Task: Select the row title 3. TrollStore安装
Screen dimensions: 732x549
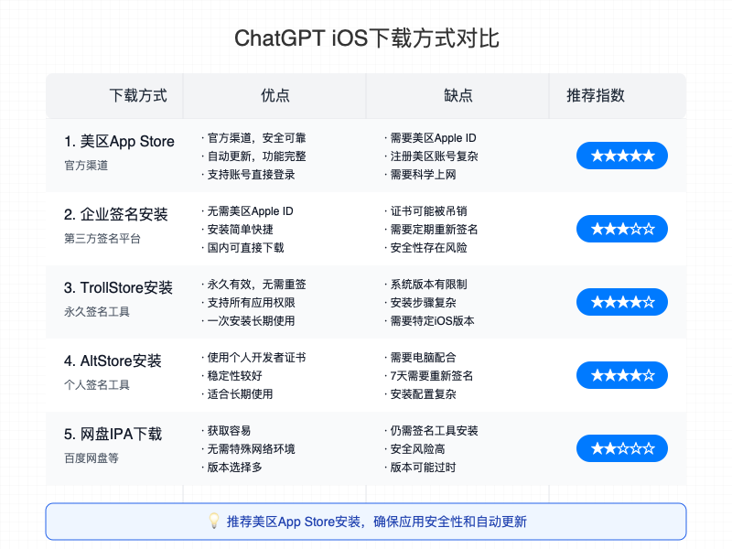Action: (118, 287)
